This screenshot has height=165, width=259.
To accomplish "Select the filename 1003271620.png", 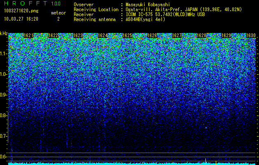I will pyautogui.click(x=21, y=11).
